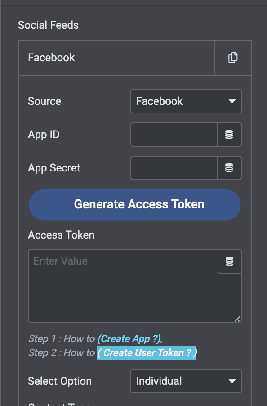
Task: Click the Facebook item title text
Action: (x=51, y=57)
